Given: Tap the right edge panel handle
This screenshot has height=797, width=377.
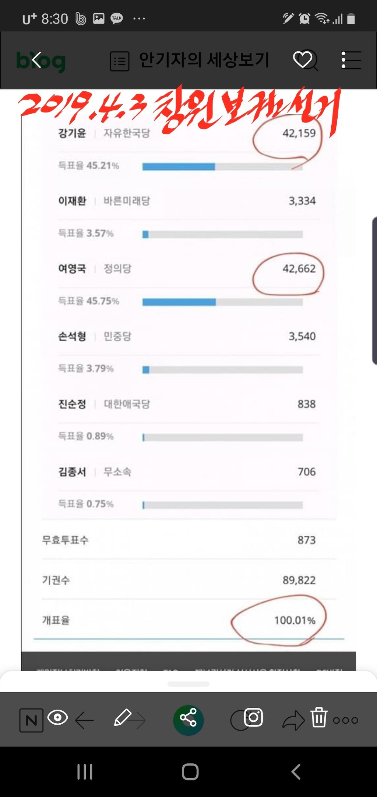Looking at the screenshot, I should (374, 291).
